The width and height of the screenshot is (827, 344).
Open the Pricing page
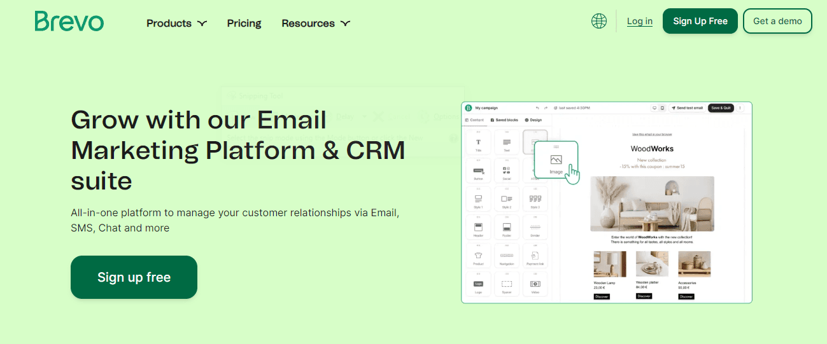(x=244, y=23)
